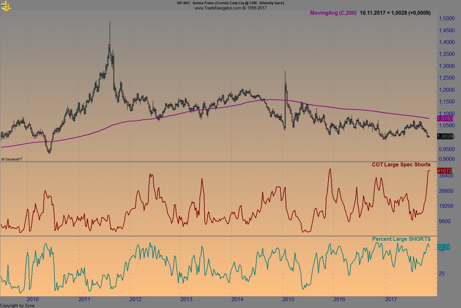This screenshot has height=308, width=461.
Task: Click the 1,1000 price axis label
Action: point(447,114)
